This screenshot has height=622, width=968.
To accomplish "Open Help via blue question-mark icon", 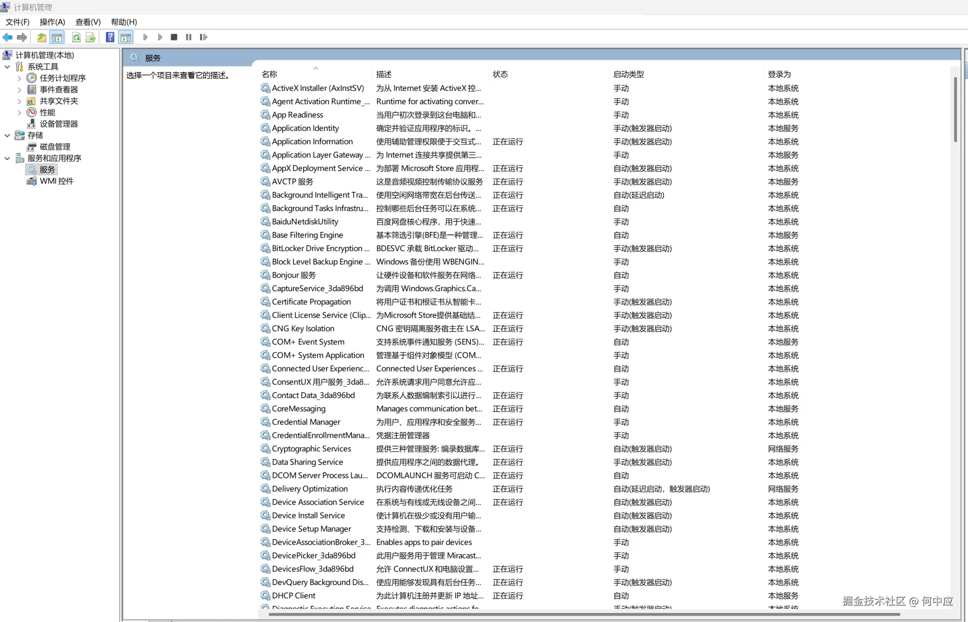I will 110,37.
